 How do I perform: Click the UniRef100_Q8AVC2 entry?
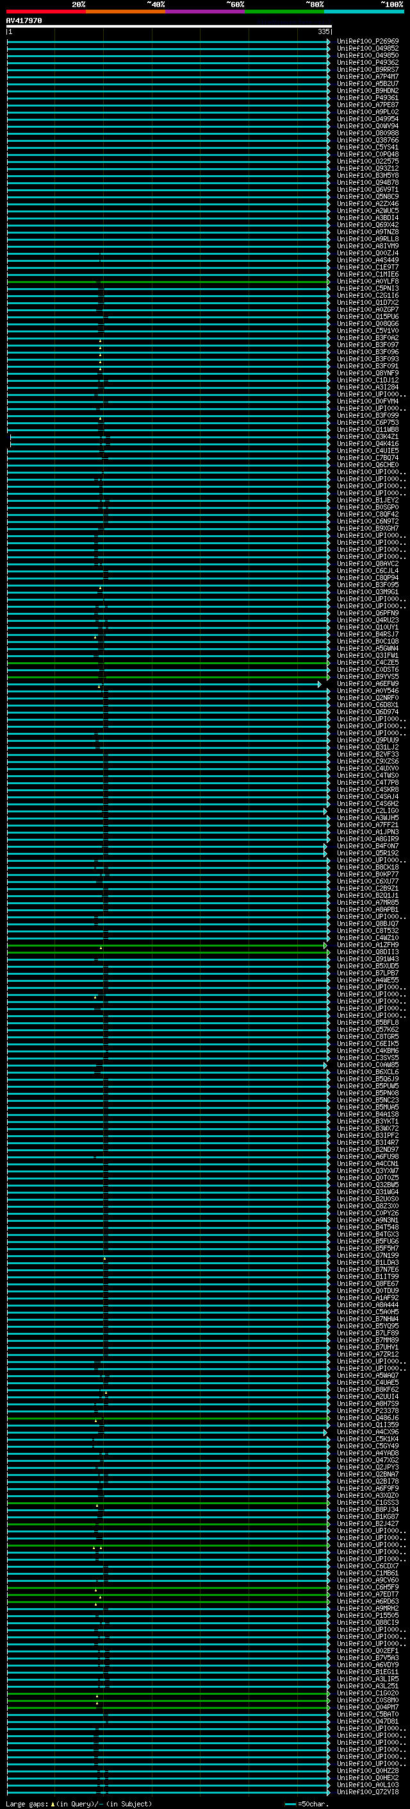[x=368, y=564]
